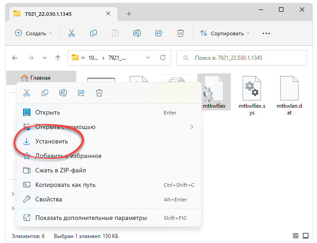317x243 pixels.
Task: Select Главная in the navigation pane
Action: point(41,78)
